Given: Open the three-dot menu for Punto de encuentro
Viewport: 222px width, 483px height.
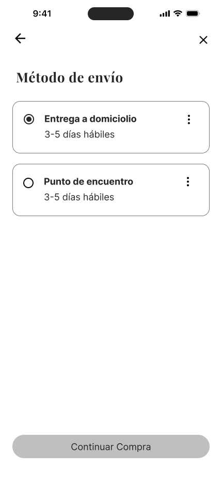Looking at the screenshot, I should pos(187,182).
